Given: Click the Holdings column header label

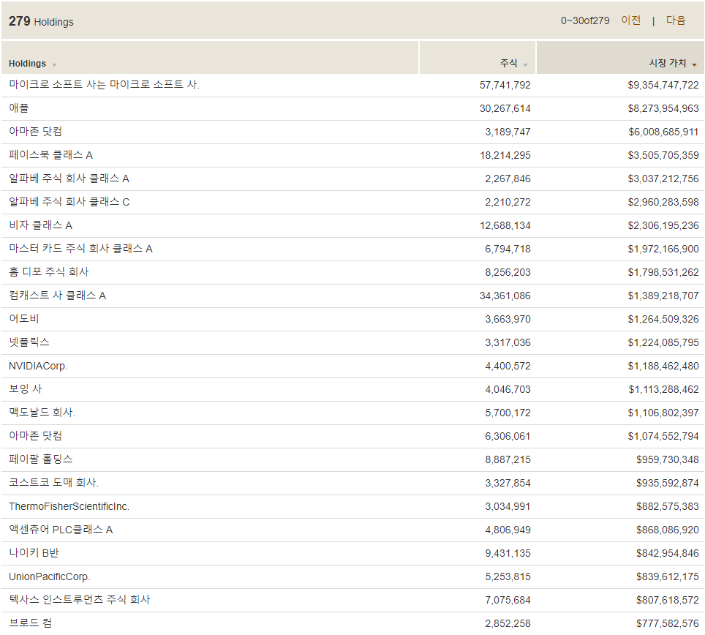Looking at the screenshot, I should [28, 64].
